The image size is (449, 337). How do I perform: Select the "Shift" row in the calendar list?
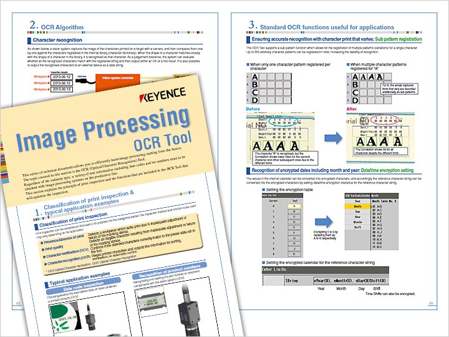click(357, 227)
